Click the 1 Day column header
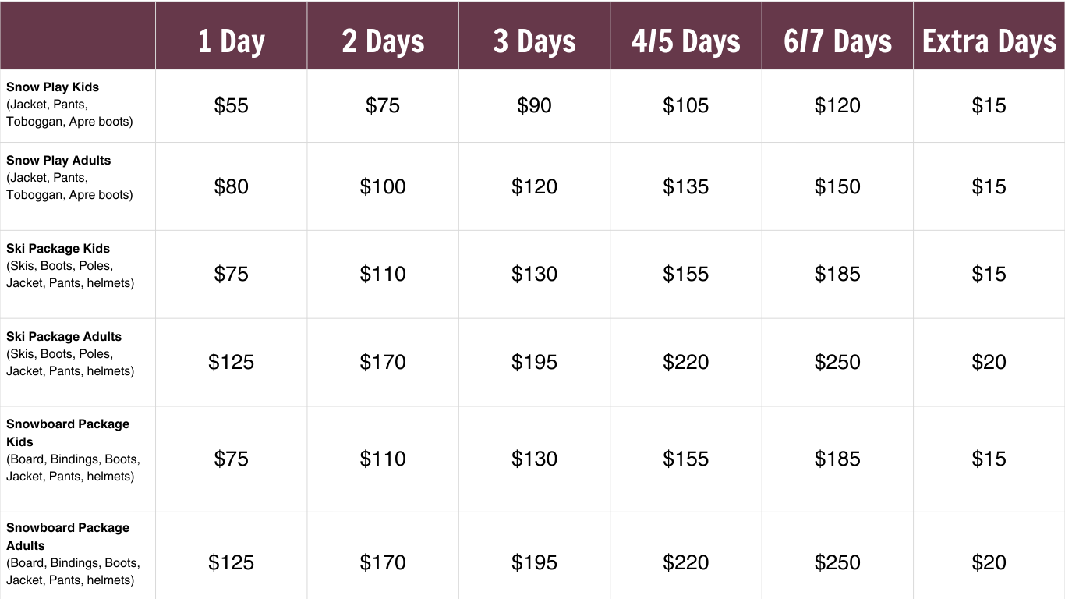Image resolution: width=1065 pixels, height=599 pixels. pos(231,41)
